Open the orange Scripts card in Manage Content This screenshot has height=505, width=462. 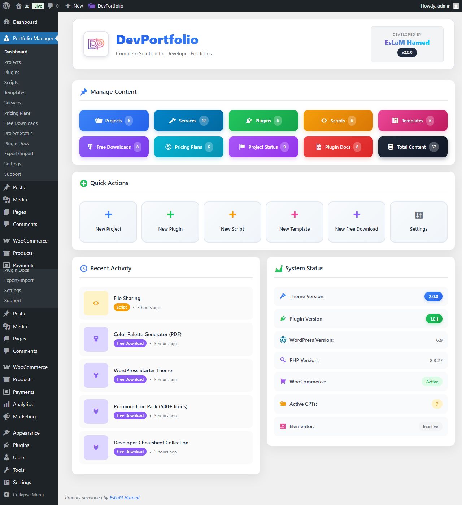pyautogui.click(x=338, y=121)
